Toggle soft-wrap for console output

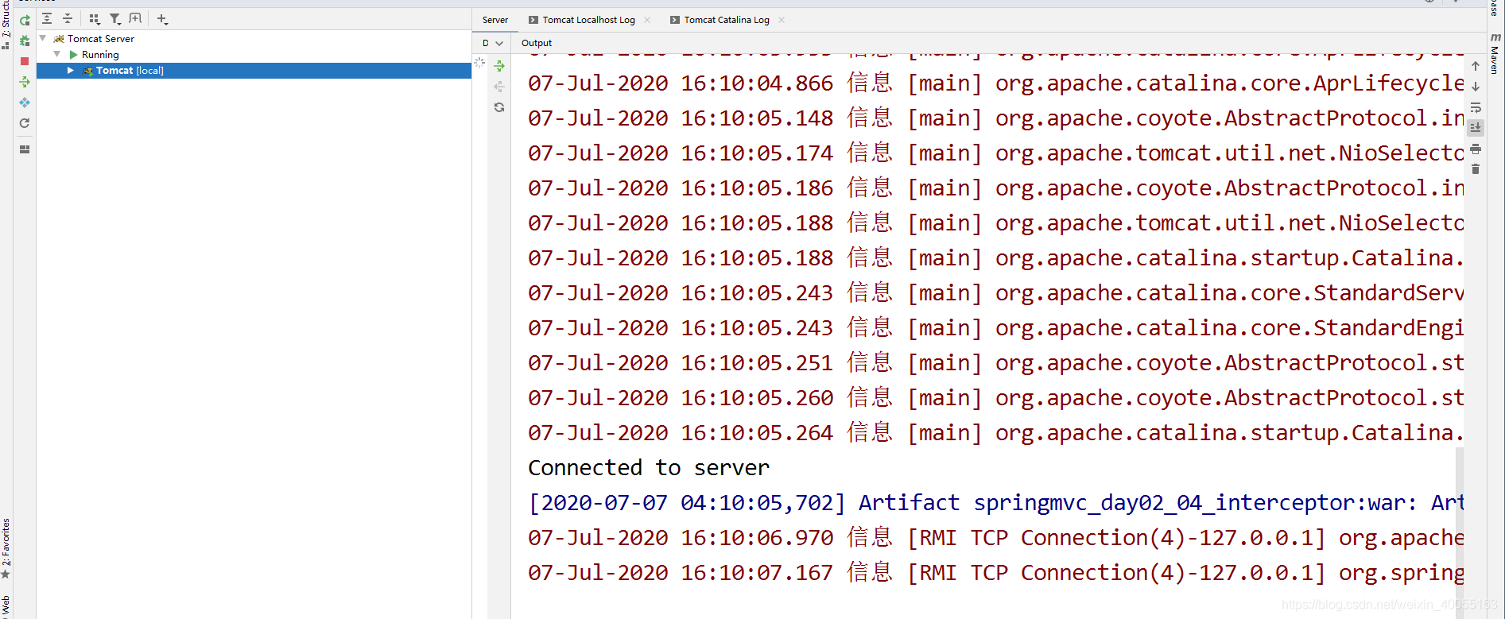coord(1476,107)
